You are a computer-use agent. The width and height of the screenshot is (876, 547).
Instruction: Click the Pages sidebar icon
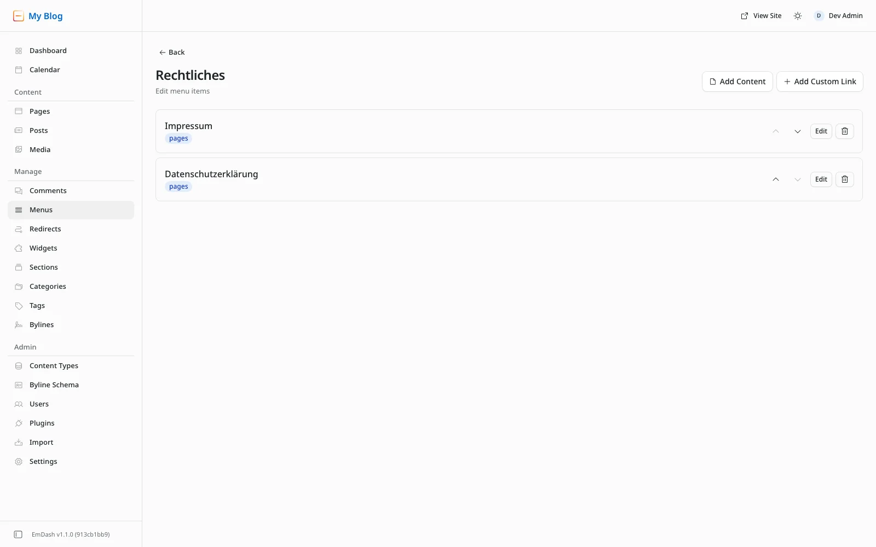pyautogui.click(x=19, y=112)
